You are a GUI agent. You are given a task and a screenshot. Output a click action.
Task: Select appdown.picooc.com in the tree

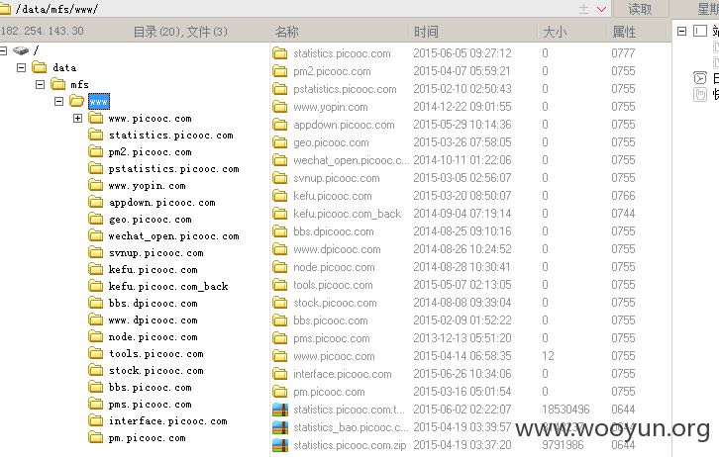click(161, 203)
